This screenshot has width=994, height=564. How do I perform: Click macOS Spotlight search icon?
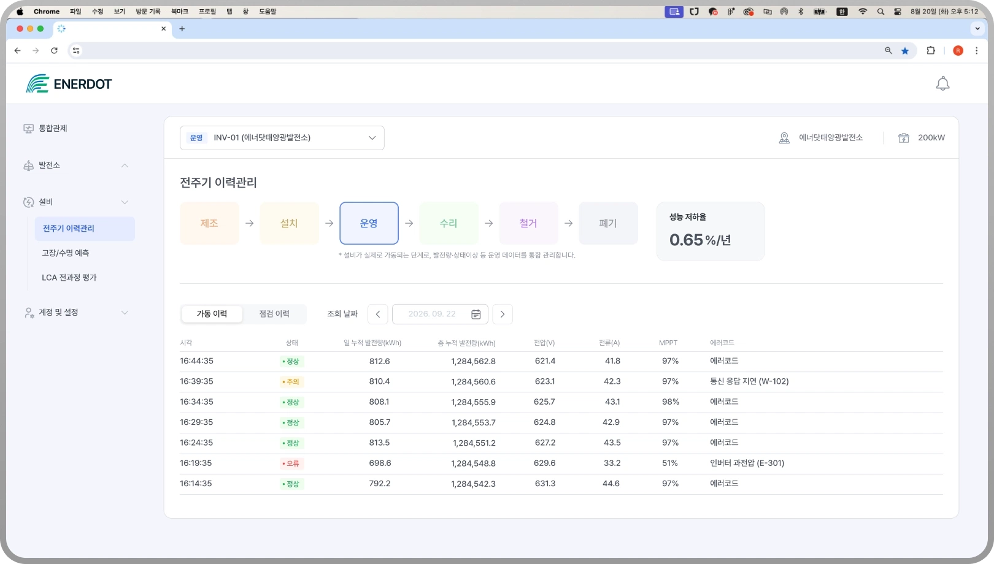click(x=880, y=12)
